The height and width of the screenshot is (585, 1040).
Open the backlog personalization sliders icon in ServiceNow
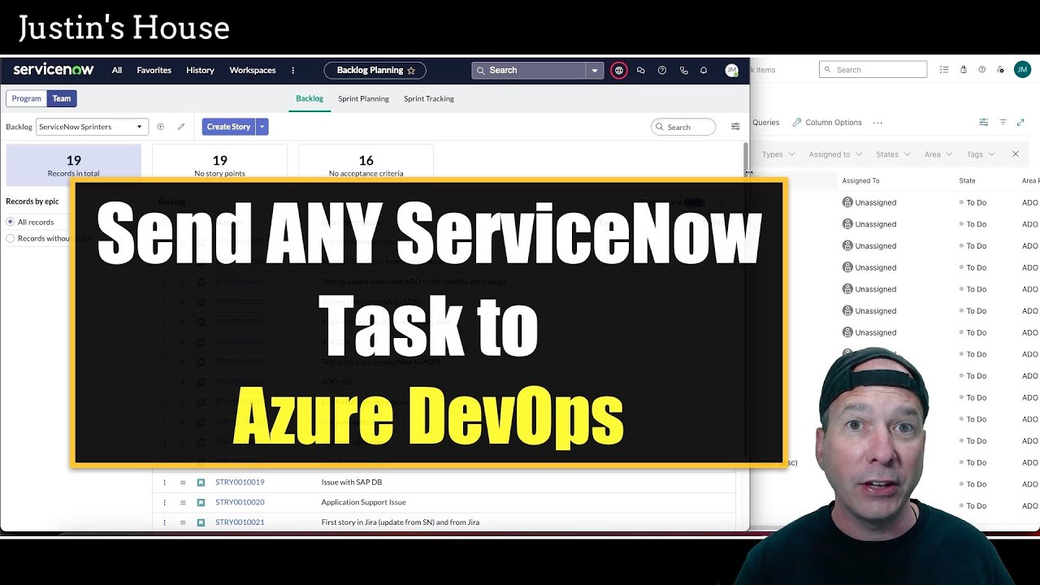click(x=735, y=127)
